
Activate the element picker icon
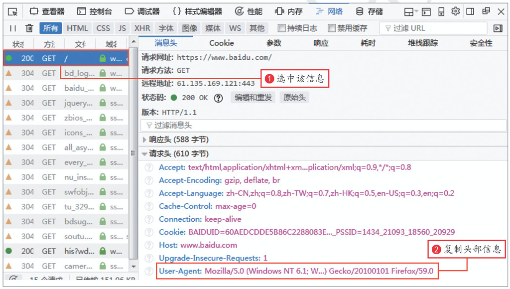point(12,12)
